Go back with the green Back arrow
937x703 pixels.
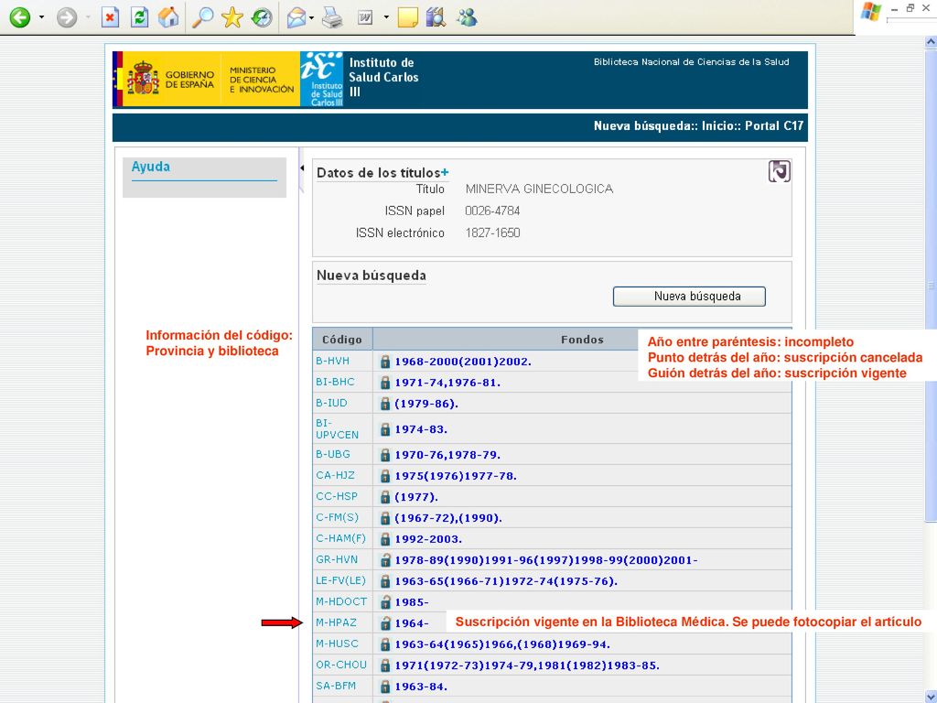click(x=20, y=17)
